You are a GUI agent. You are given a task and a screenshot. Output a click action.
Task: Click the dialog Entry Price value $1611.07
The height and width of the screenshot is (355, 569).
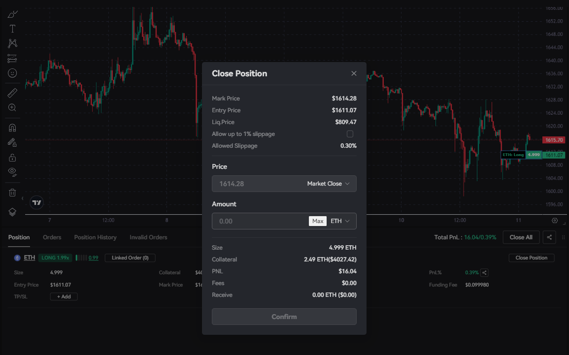click(344, 110)
